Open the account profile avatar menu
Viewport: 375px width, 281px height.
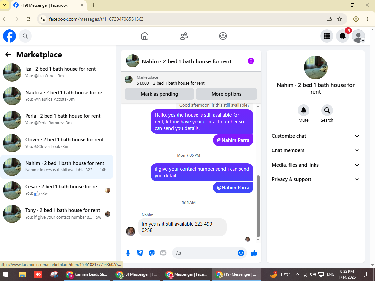point(358,36)
